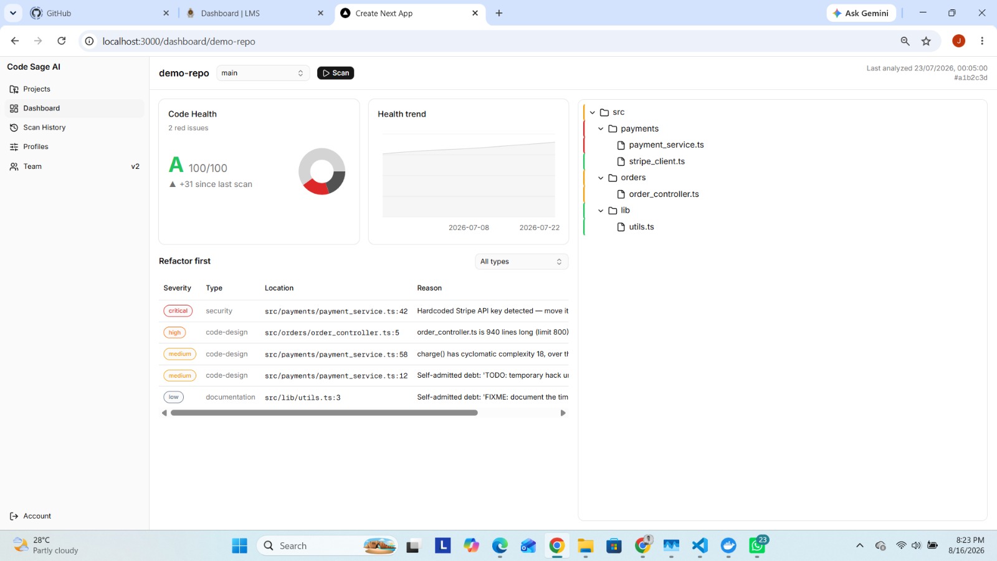
Task: Bookmark this page with star icon
Action: (926, 41)
